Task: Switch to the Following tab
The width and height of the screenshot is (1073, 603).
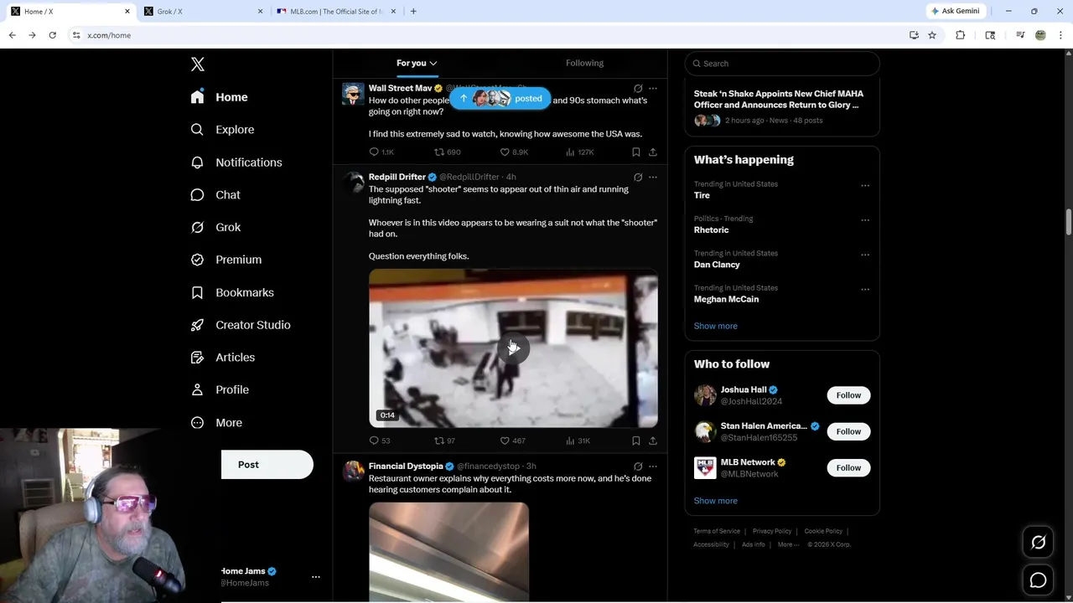Action: pos(584,64)
